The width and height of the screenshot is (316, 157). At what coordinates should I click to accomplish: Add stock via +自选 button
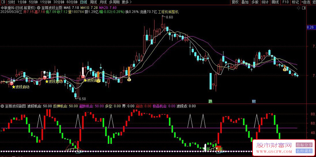306,2
